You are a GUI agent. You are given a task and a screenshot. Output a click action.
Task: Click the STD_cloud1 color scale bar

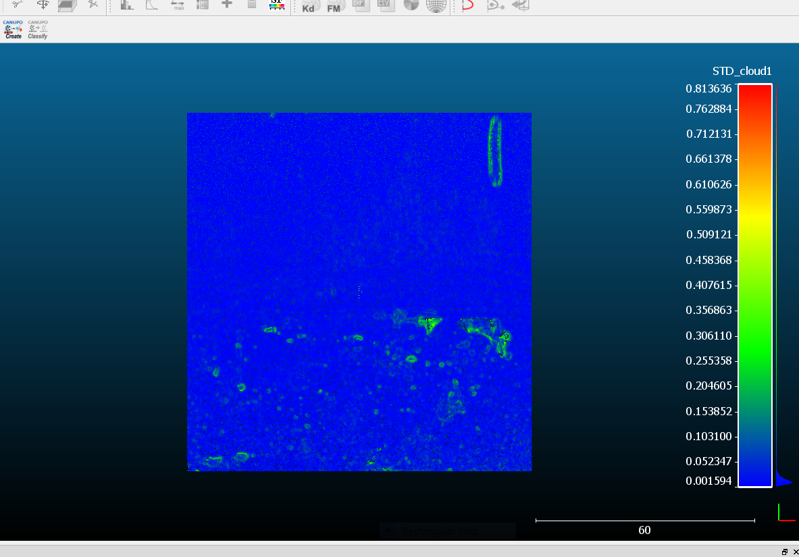pos(754,285)
